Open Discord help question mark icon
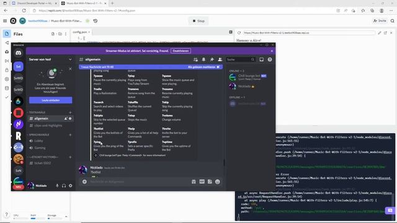397x223 pixels. point(270,59)
